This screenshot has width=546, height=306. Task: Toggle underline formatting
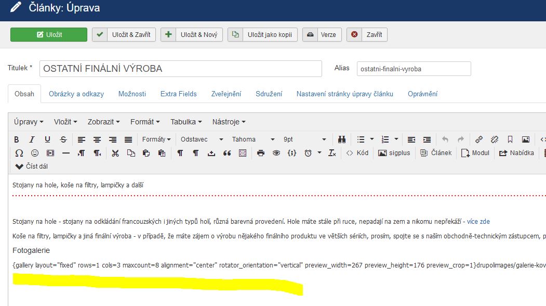coord(47,139)
